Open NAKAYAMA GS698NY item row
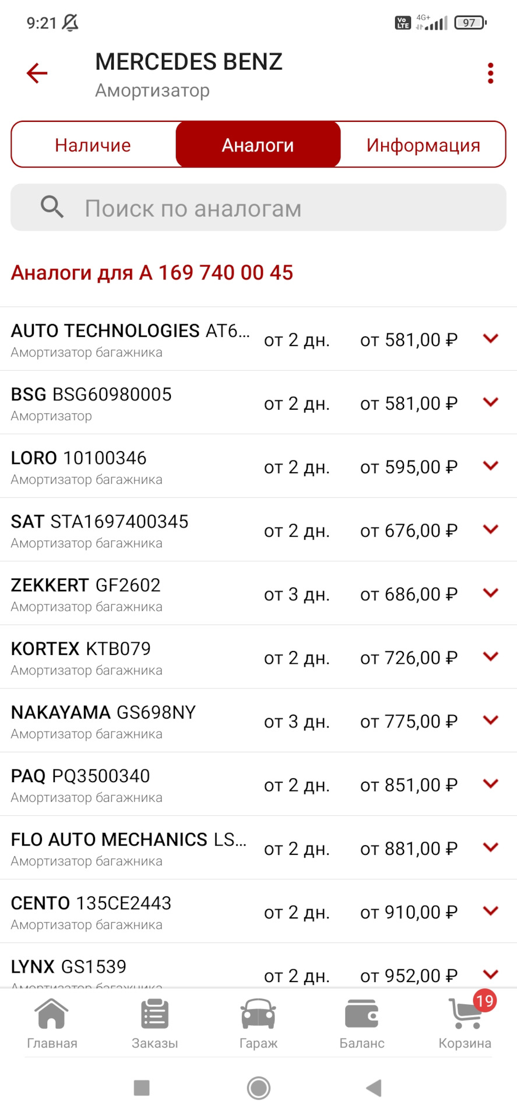 tap(258, 720)
